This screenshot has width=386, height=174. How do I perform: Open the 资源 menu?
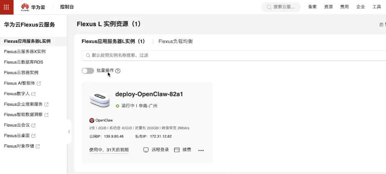coord(328,7)
